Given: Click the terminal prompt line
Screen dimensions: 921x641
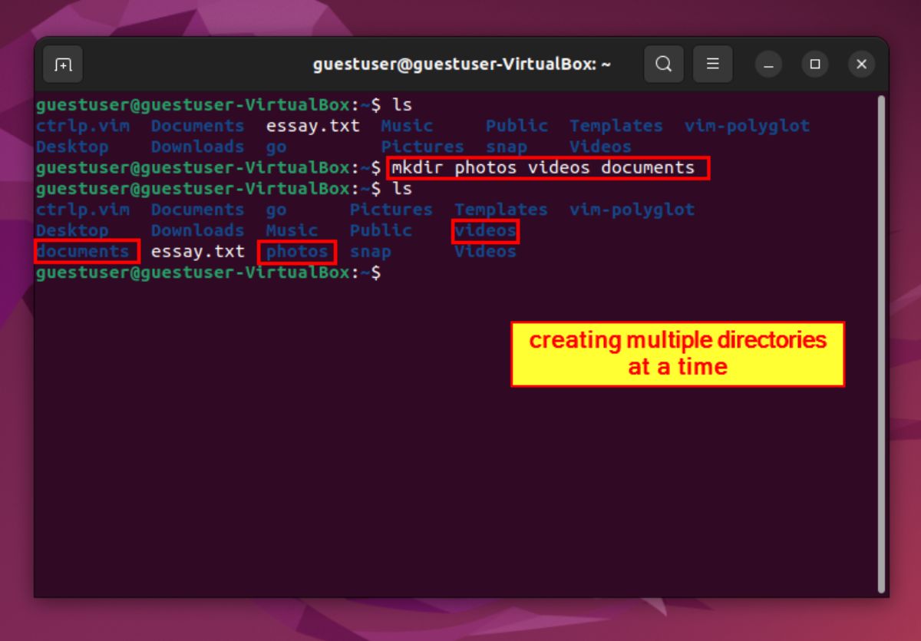Looking at the screenshot, I should (207, 273).
